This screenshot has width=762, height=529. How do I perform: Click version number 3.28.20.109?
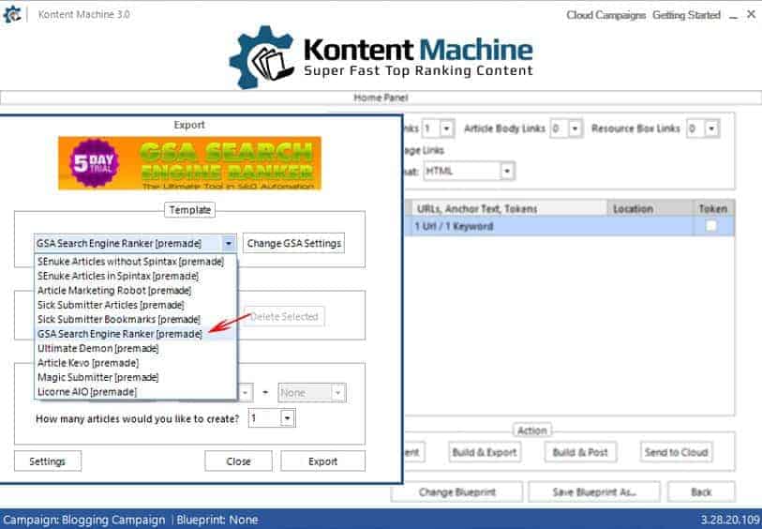pyautogui.click(x=730, y=520)
